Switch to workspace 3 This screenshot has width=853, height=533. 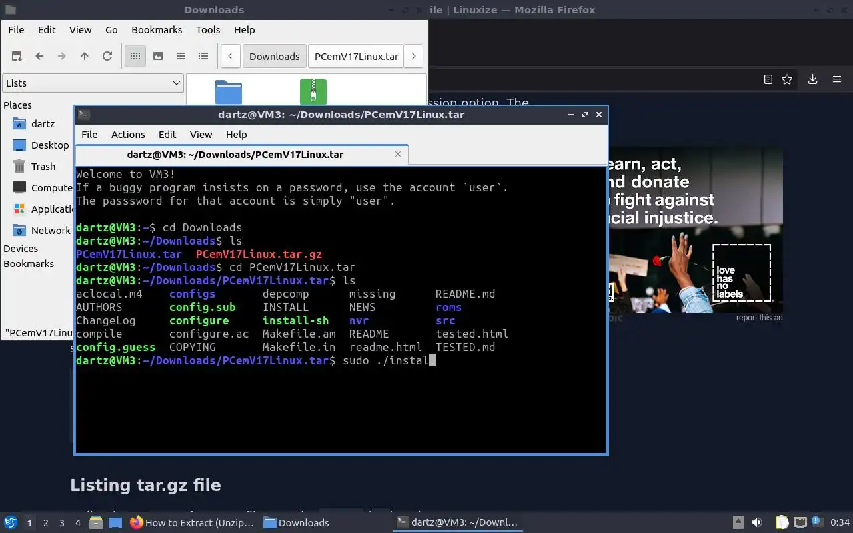(62, 523)
